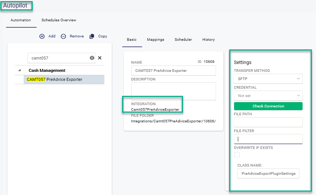Close the search box with the black X
Image resolution: width=316 pixels, height=195 pixels.
(x=100, y=58)
